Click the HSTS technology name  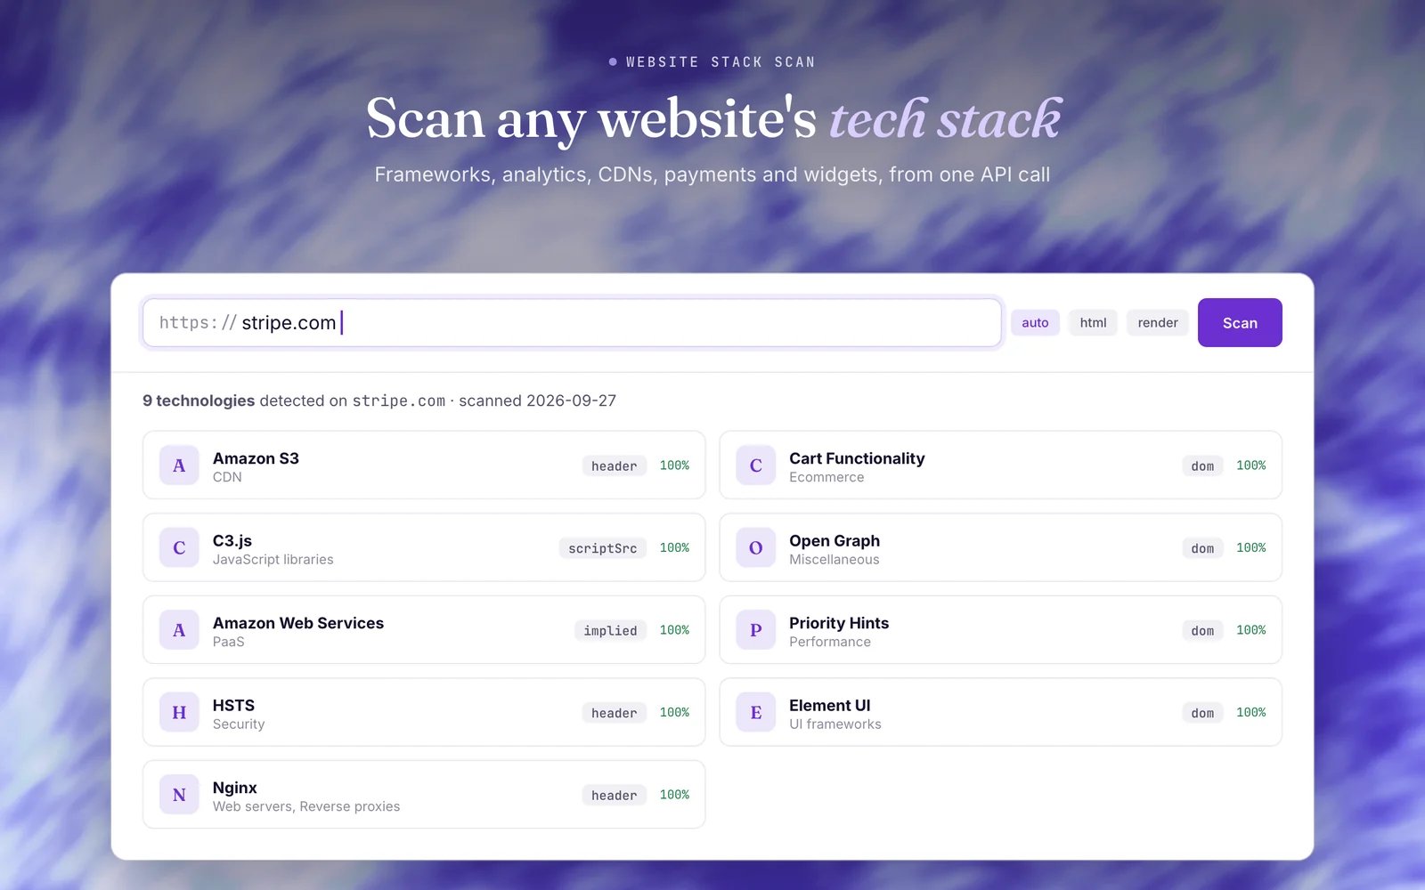point(233,705)
